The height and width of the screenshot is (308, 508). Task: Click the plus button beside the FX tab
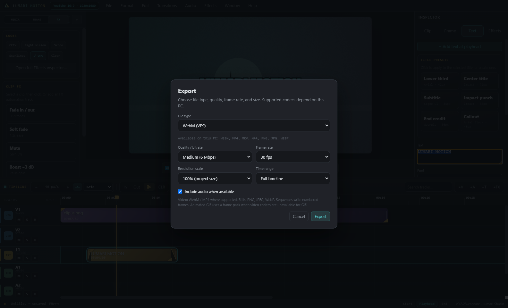[77, 20]
